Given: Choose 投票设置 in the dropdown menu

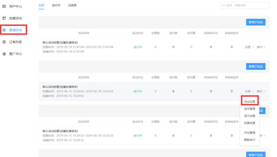Looking at the screenshot, I should [x=250, y=123].
